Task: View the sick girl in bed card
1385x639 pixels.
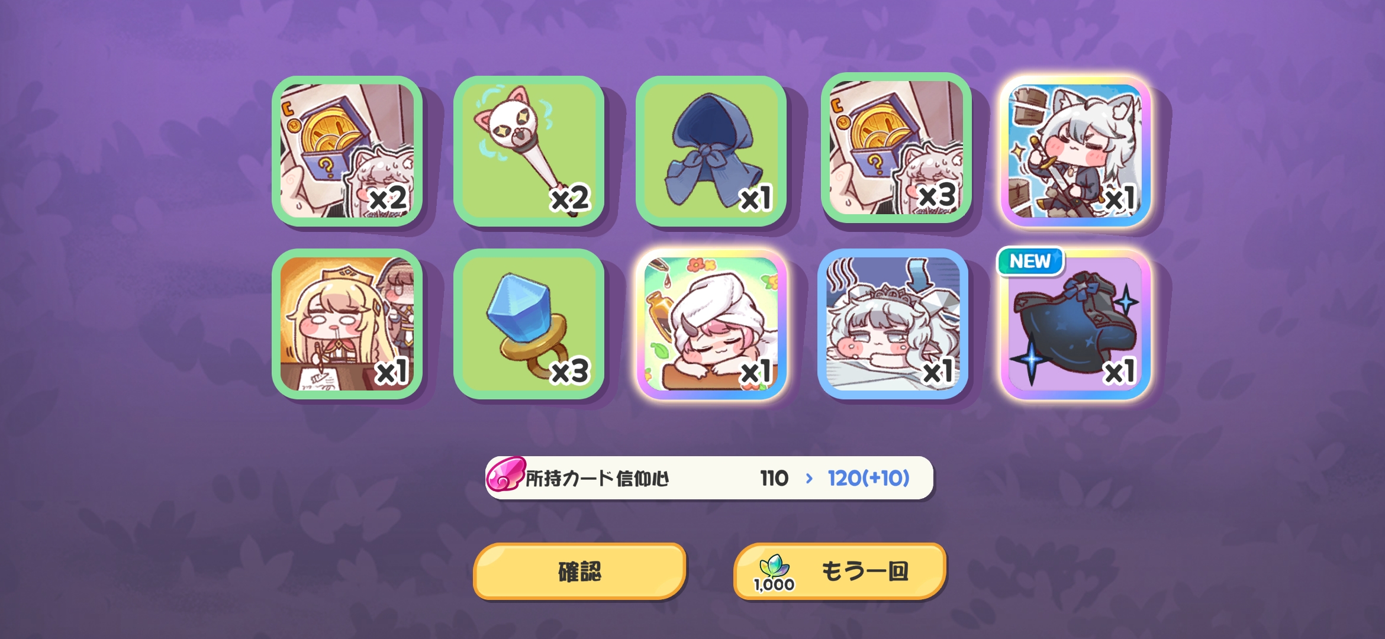Action: pyautogui.click(x=893, y=324)
